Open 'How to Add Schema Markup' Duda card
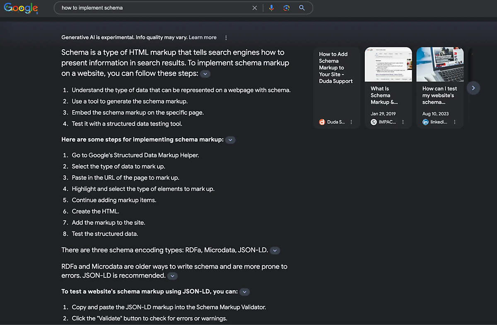Screen dimensions: 497x325 click(x=336, y=67)
